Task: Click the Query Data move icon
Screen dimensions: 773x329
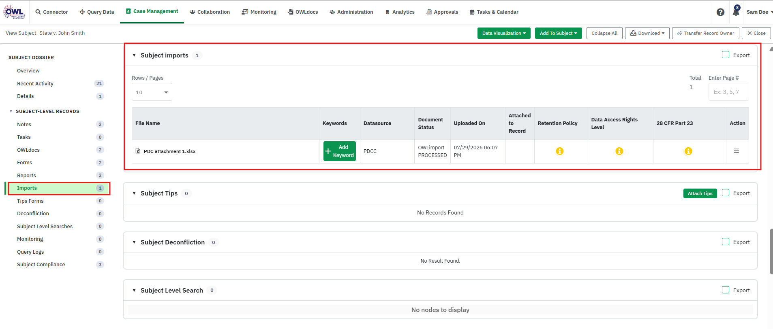Action: [82, 12]
